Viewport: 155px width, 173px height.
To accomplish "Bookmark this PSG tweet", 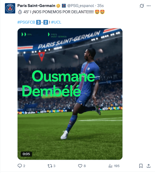I will (x=141, y=166).
